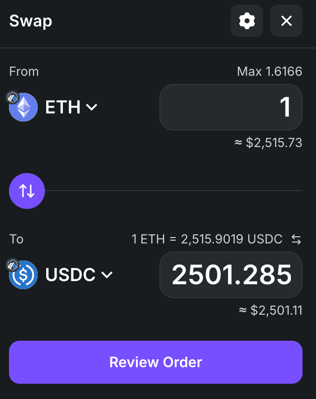Click the 1 ETH = 2,515.9019 USDC rate
Image resolution: width=316 pixels, height=399 pixels.
(207, 239)
